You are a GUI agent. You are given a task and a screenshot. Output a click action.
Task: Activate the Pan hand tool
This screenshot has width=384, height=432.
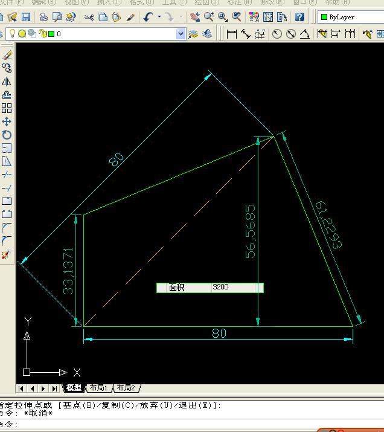(x=195, y=17)
